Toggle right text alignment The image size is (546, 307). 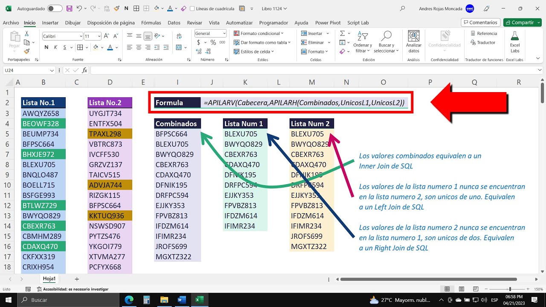coord(148,47)
